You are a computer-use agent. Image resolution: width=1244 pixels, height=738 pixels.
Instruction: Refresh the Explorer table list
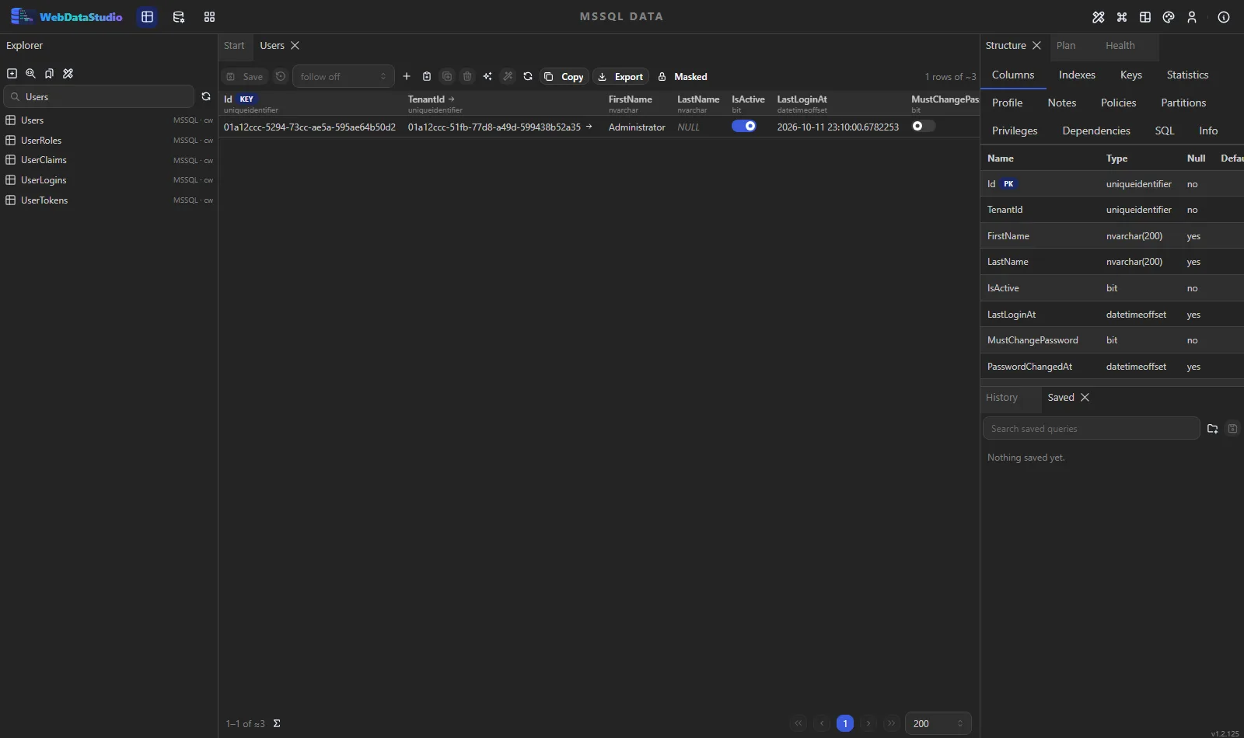point(206,96)
